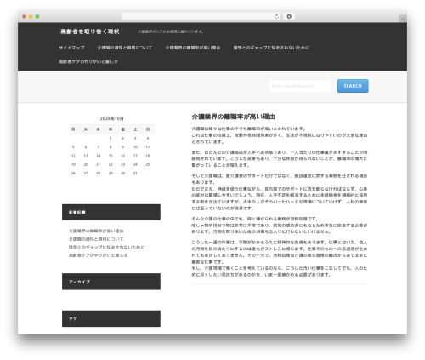Select the アーカイブ widget header
The height and width of the screenshot is (360, 425).
pyautogui.click(x=111, y=282)
